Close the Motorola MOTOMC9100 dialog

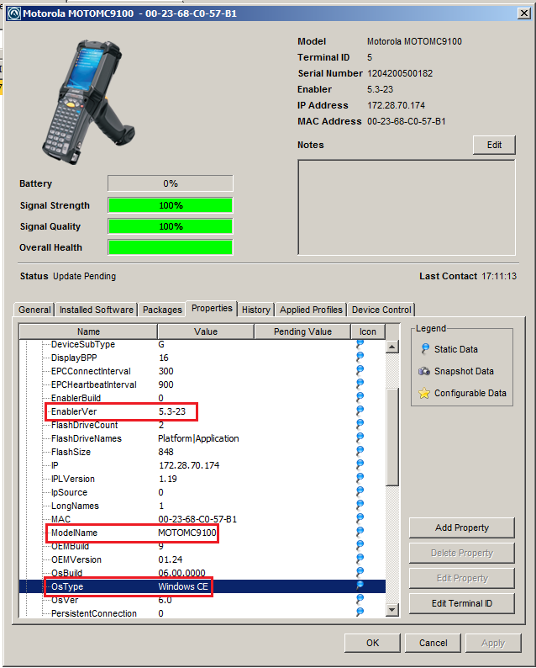(x=524, y=13)
